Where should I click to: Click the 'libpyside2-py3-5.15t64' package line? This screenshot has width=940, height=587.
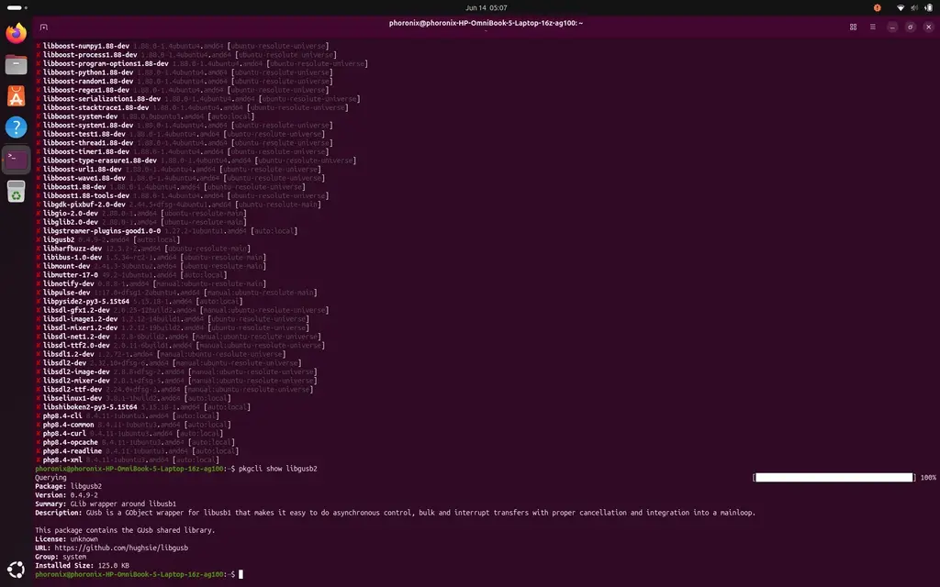coord(140,301)
